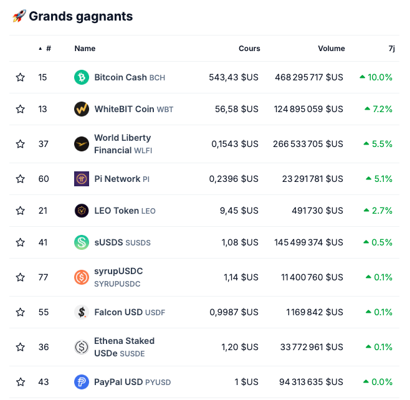Sort by the 7j column header
Screen dimensions: 410x400
[x=391, y=49]
